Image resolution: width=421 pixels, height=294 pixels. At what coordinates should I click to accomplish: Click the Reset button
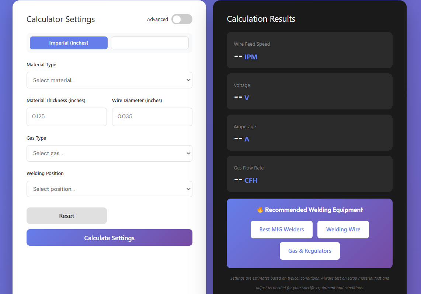67,216
